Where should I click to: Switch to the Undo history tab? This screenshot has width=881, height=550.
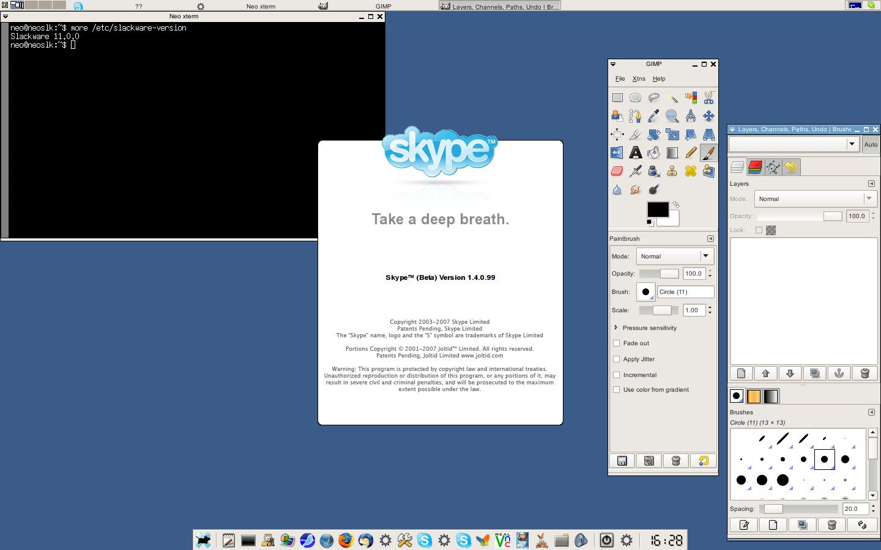click(790, 167)
